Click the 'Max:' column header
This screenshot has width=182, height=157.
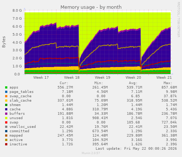[x=168, y=83]
